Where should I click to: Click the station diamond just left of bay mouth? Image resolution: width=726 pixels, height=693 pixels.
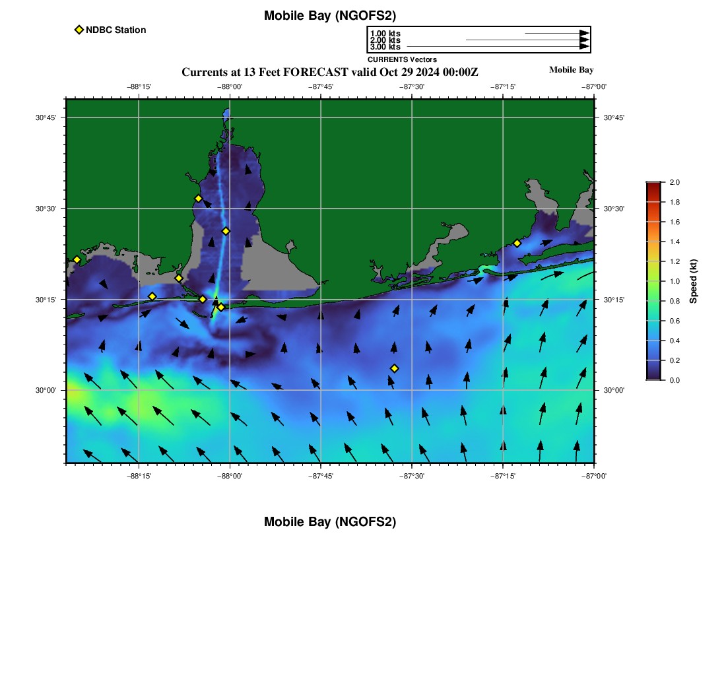tap(203, 299)
